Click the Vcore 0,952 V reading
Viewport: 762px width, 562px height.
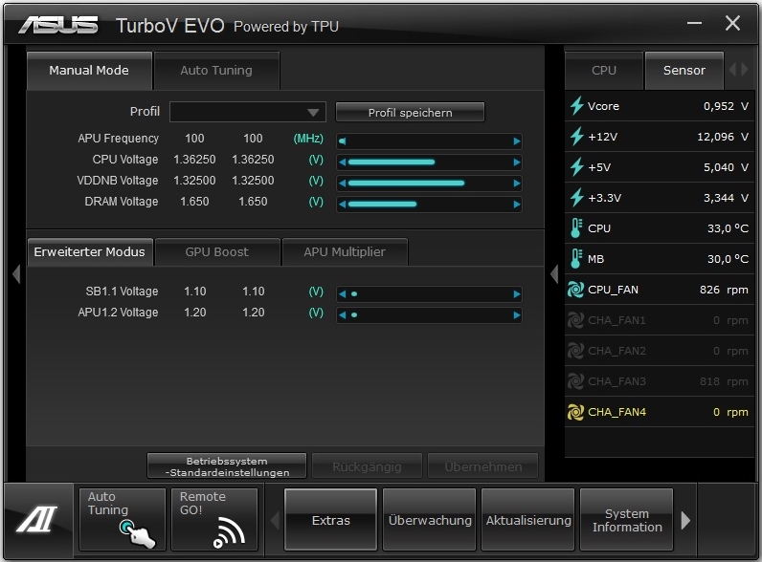[x=726, y=106]
